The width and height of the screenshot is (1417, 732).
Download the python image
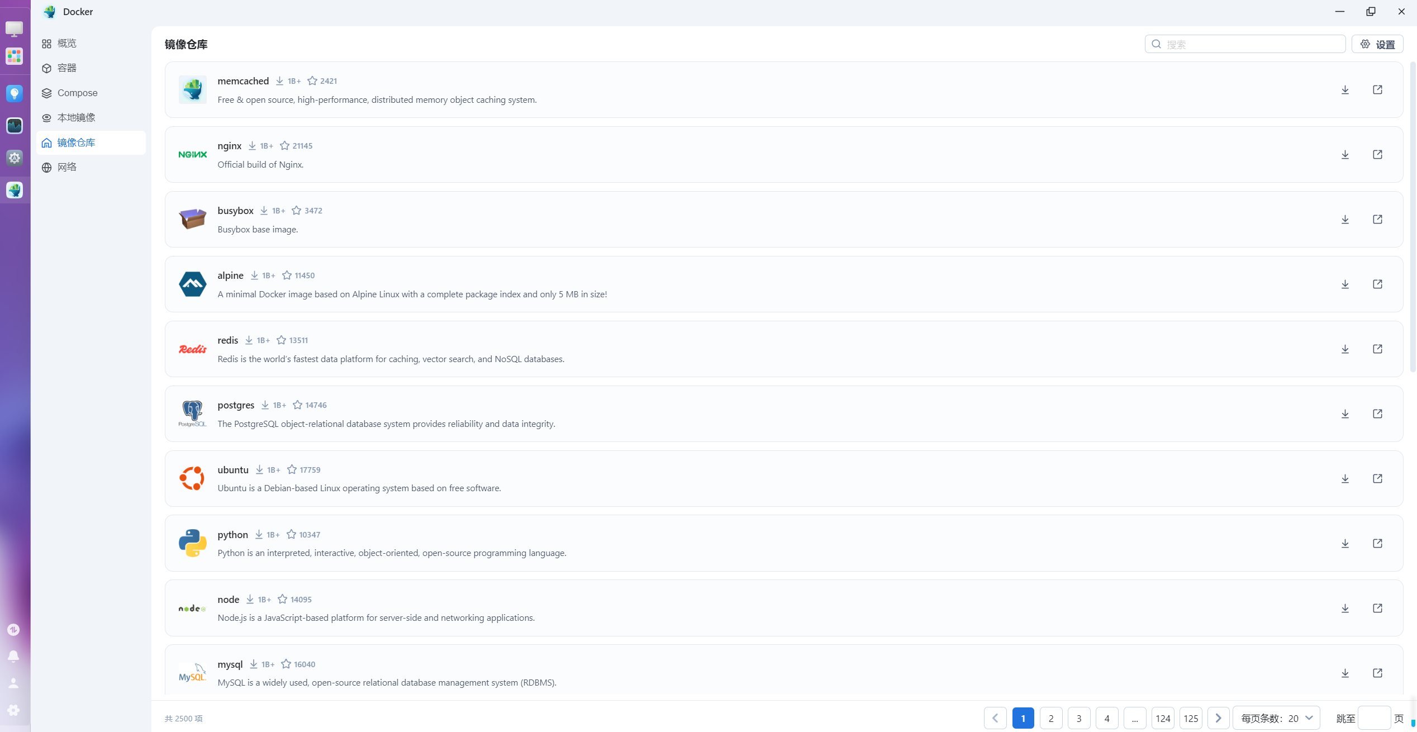[1345, 543]
